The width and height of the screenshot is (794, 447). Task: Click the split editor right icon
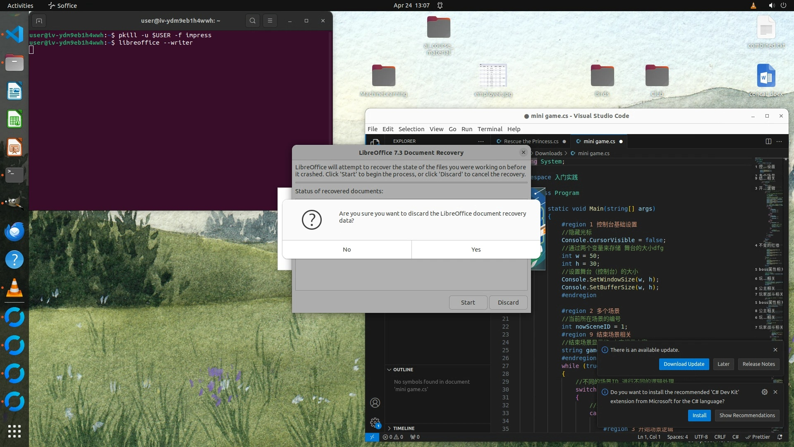(768, 141)
